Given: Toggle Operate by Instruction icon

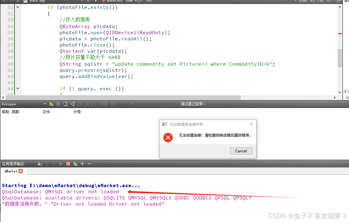Looking at the screenshot, I should click(94, 104).
